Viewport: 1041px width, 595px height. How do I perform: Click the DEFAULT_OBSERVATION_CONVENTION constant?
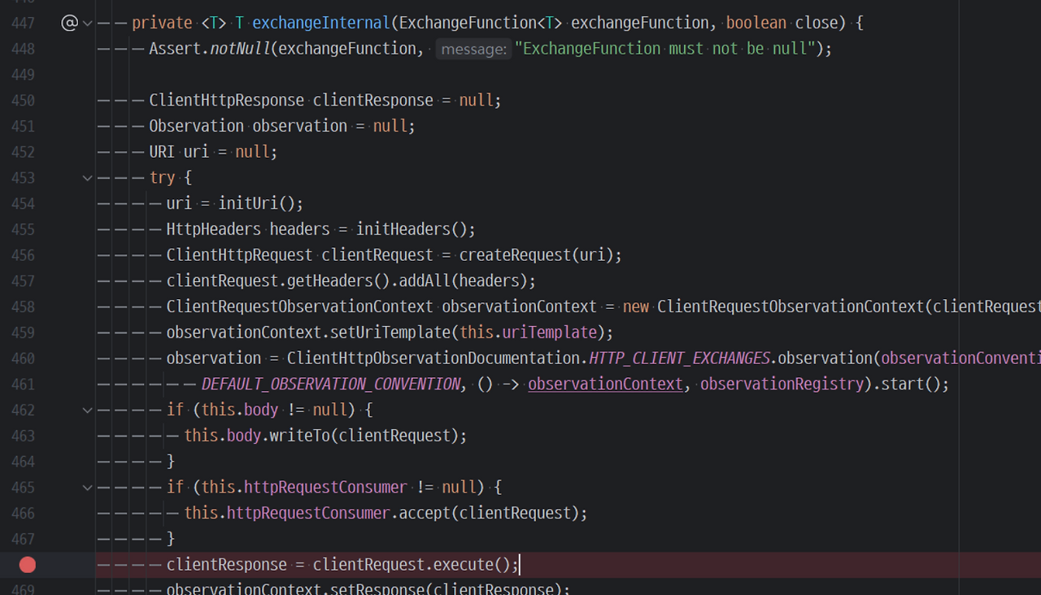point(331,384)
